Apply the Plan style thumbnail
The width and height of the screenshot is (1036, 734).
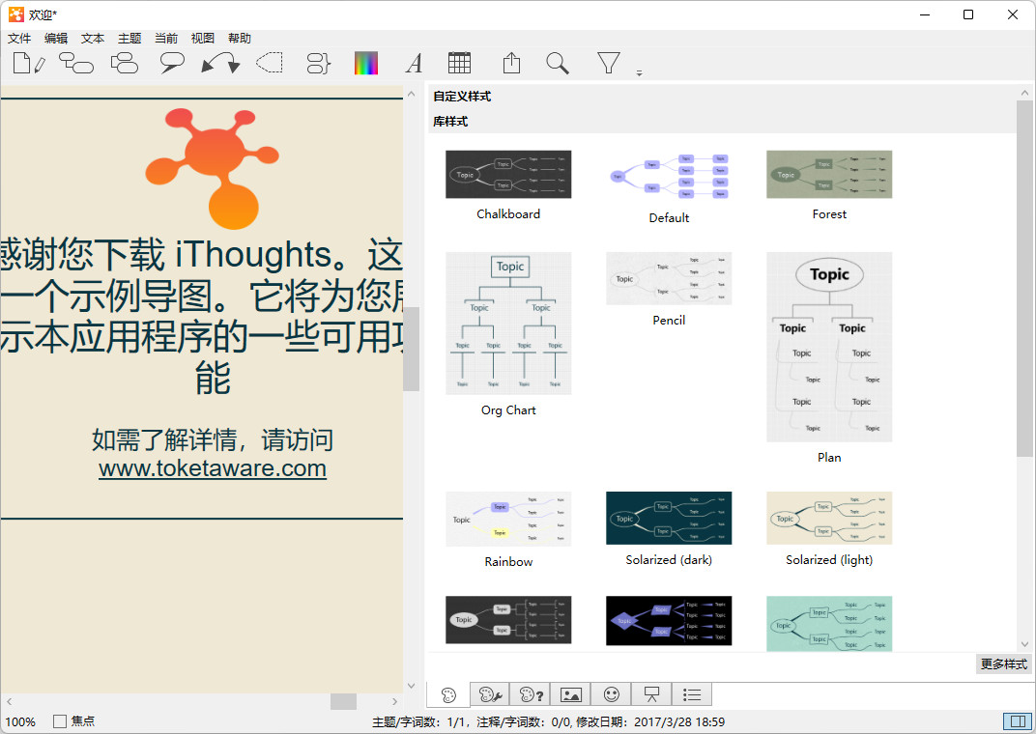pyautogui.click(x=829, y=347)
